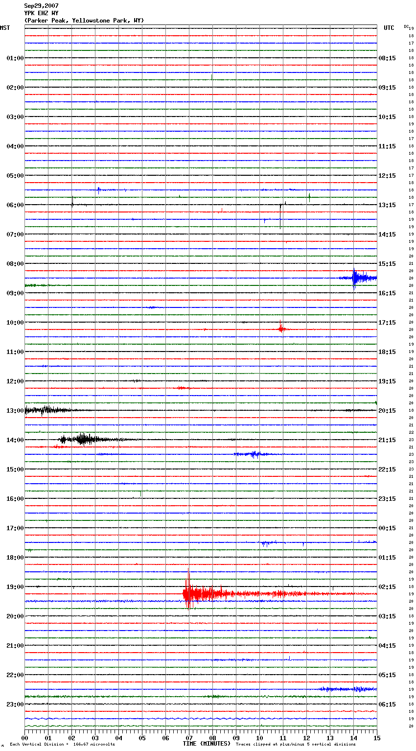Select the 04:00 MST hour label
The image size is (416, 751).
coord(15,146)
